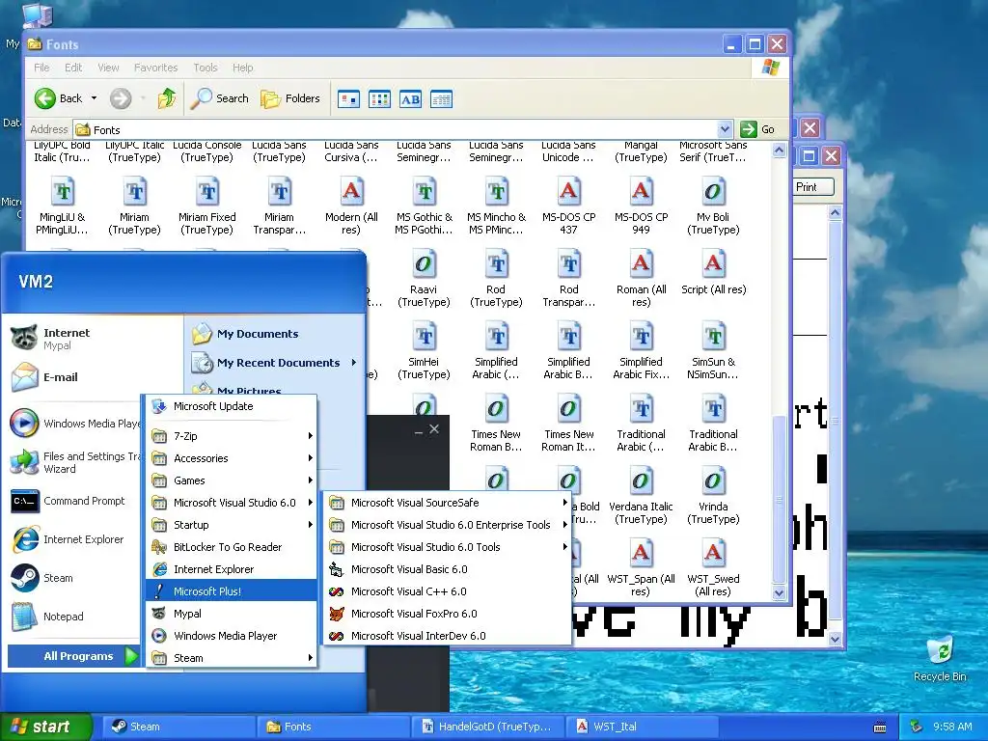Select the SimHei (TrueType) font
988x741 pixels.
[424, 350]
